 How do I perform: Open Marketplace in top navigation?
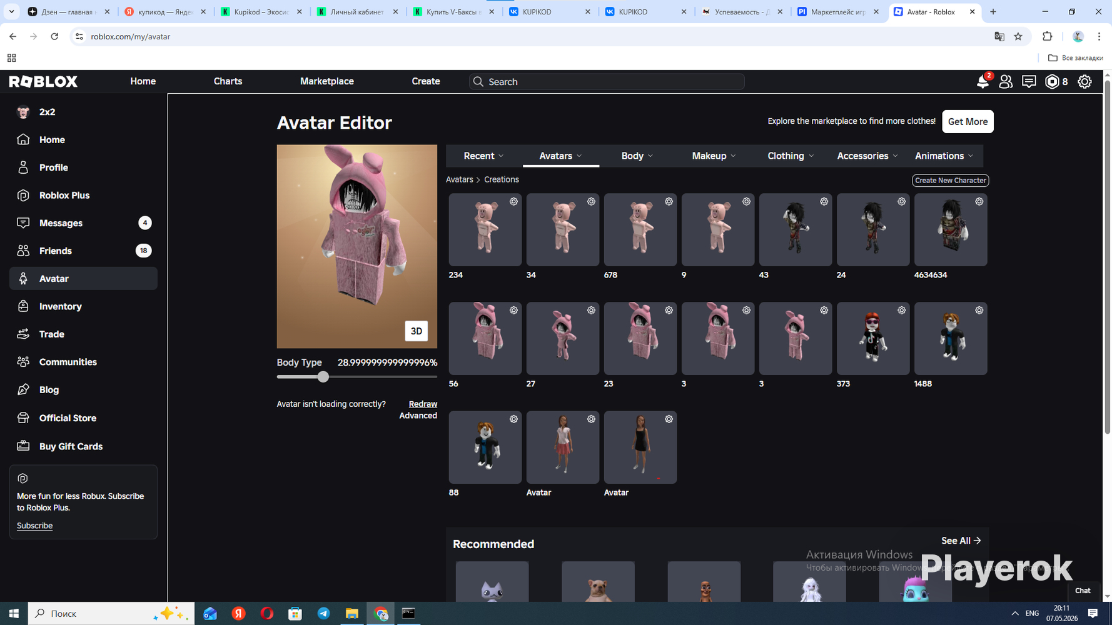pyautogui.click(x=327, y=81)
